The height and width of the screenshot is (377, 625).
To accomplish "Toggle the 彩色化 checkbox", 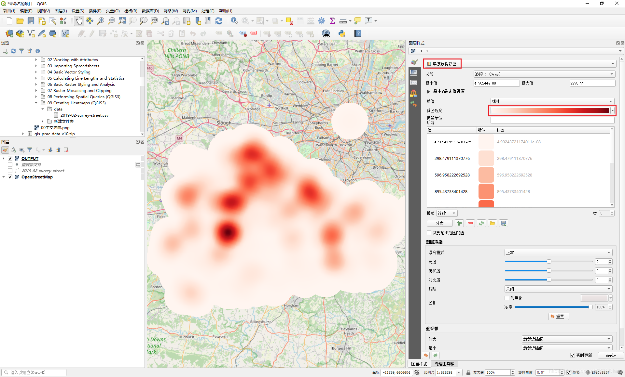I will (507, 298).
